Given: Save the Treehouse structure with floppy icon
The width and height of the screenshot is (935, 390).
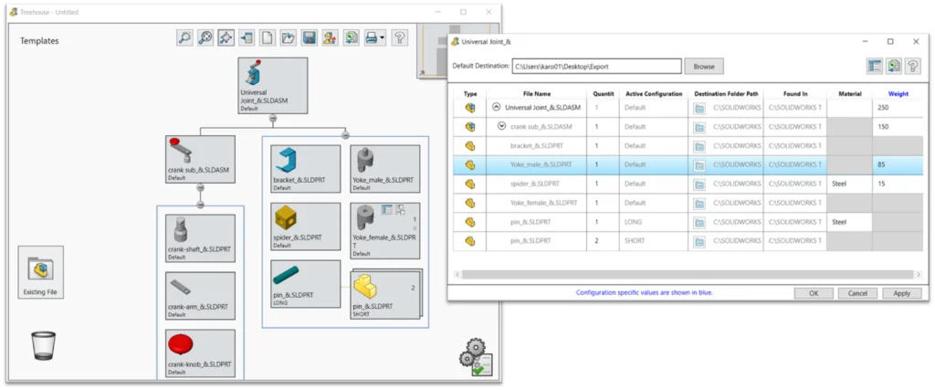Looking at the screenshot, I should coord(309,38).
